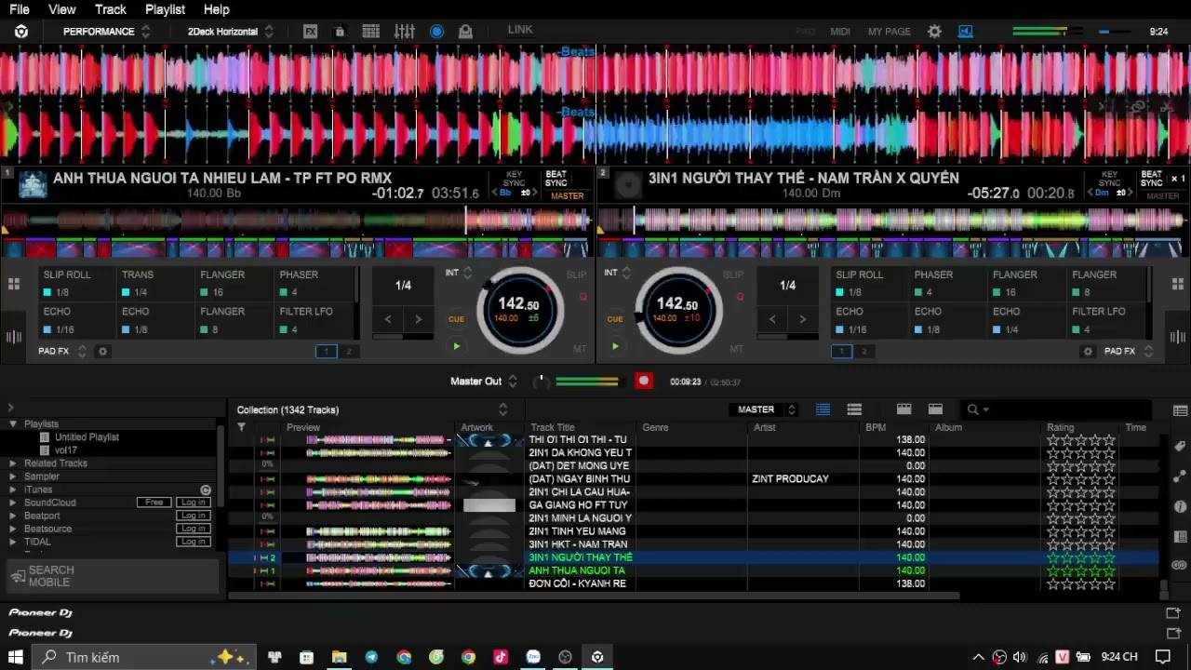1191x670 pixels.
Task: Open MY PAGE in the top bar
Action: [890, 32]
